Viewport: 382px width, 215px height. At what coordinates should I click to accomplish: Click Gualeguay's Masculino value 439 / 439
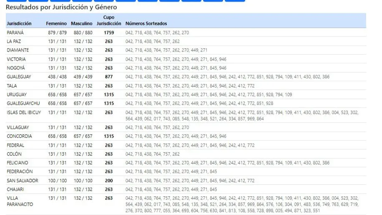click(83, 77)
